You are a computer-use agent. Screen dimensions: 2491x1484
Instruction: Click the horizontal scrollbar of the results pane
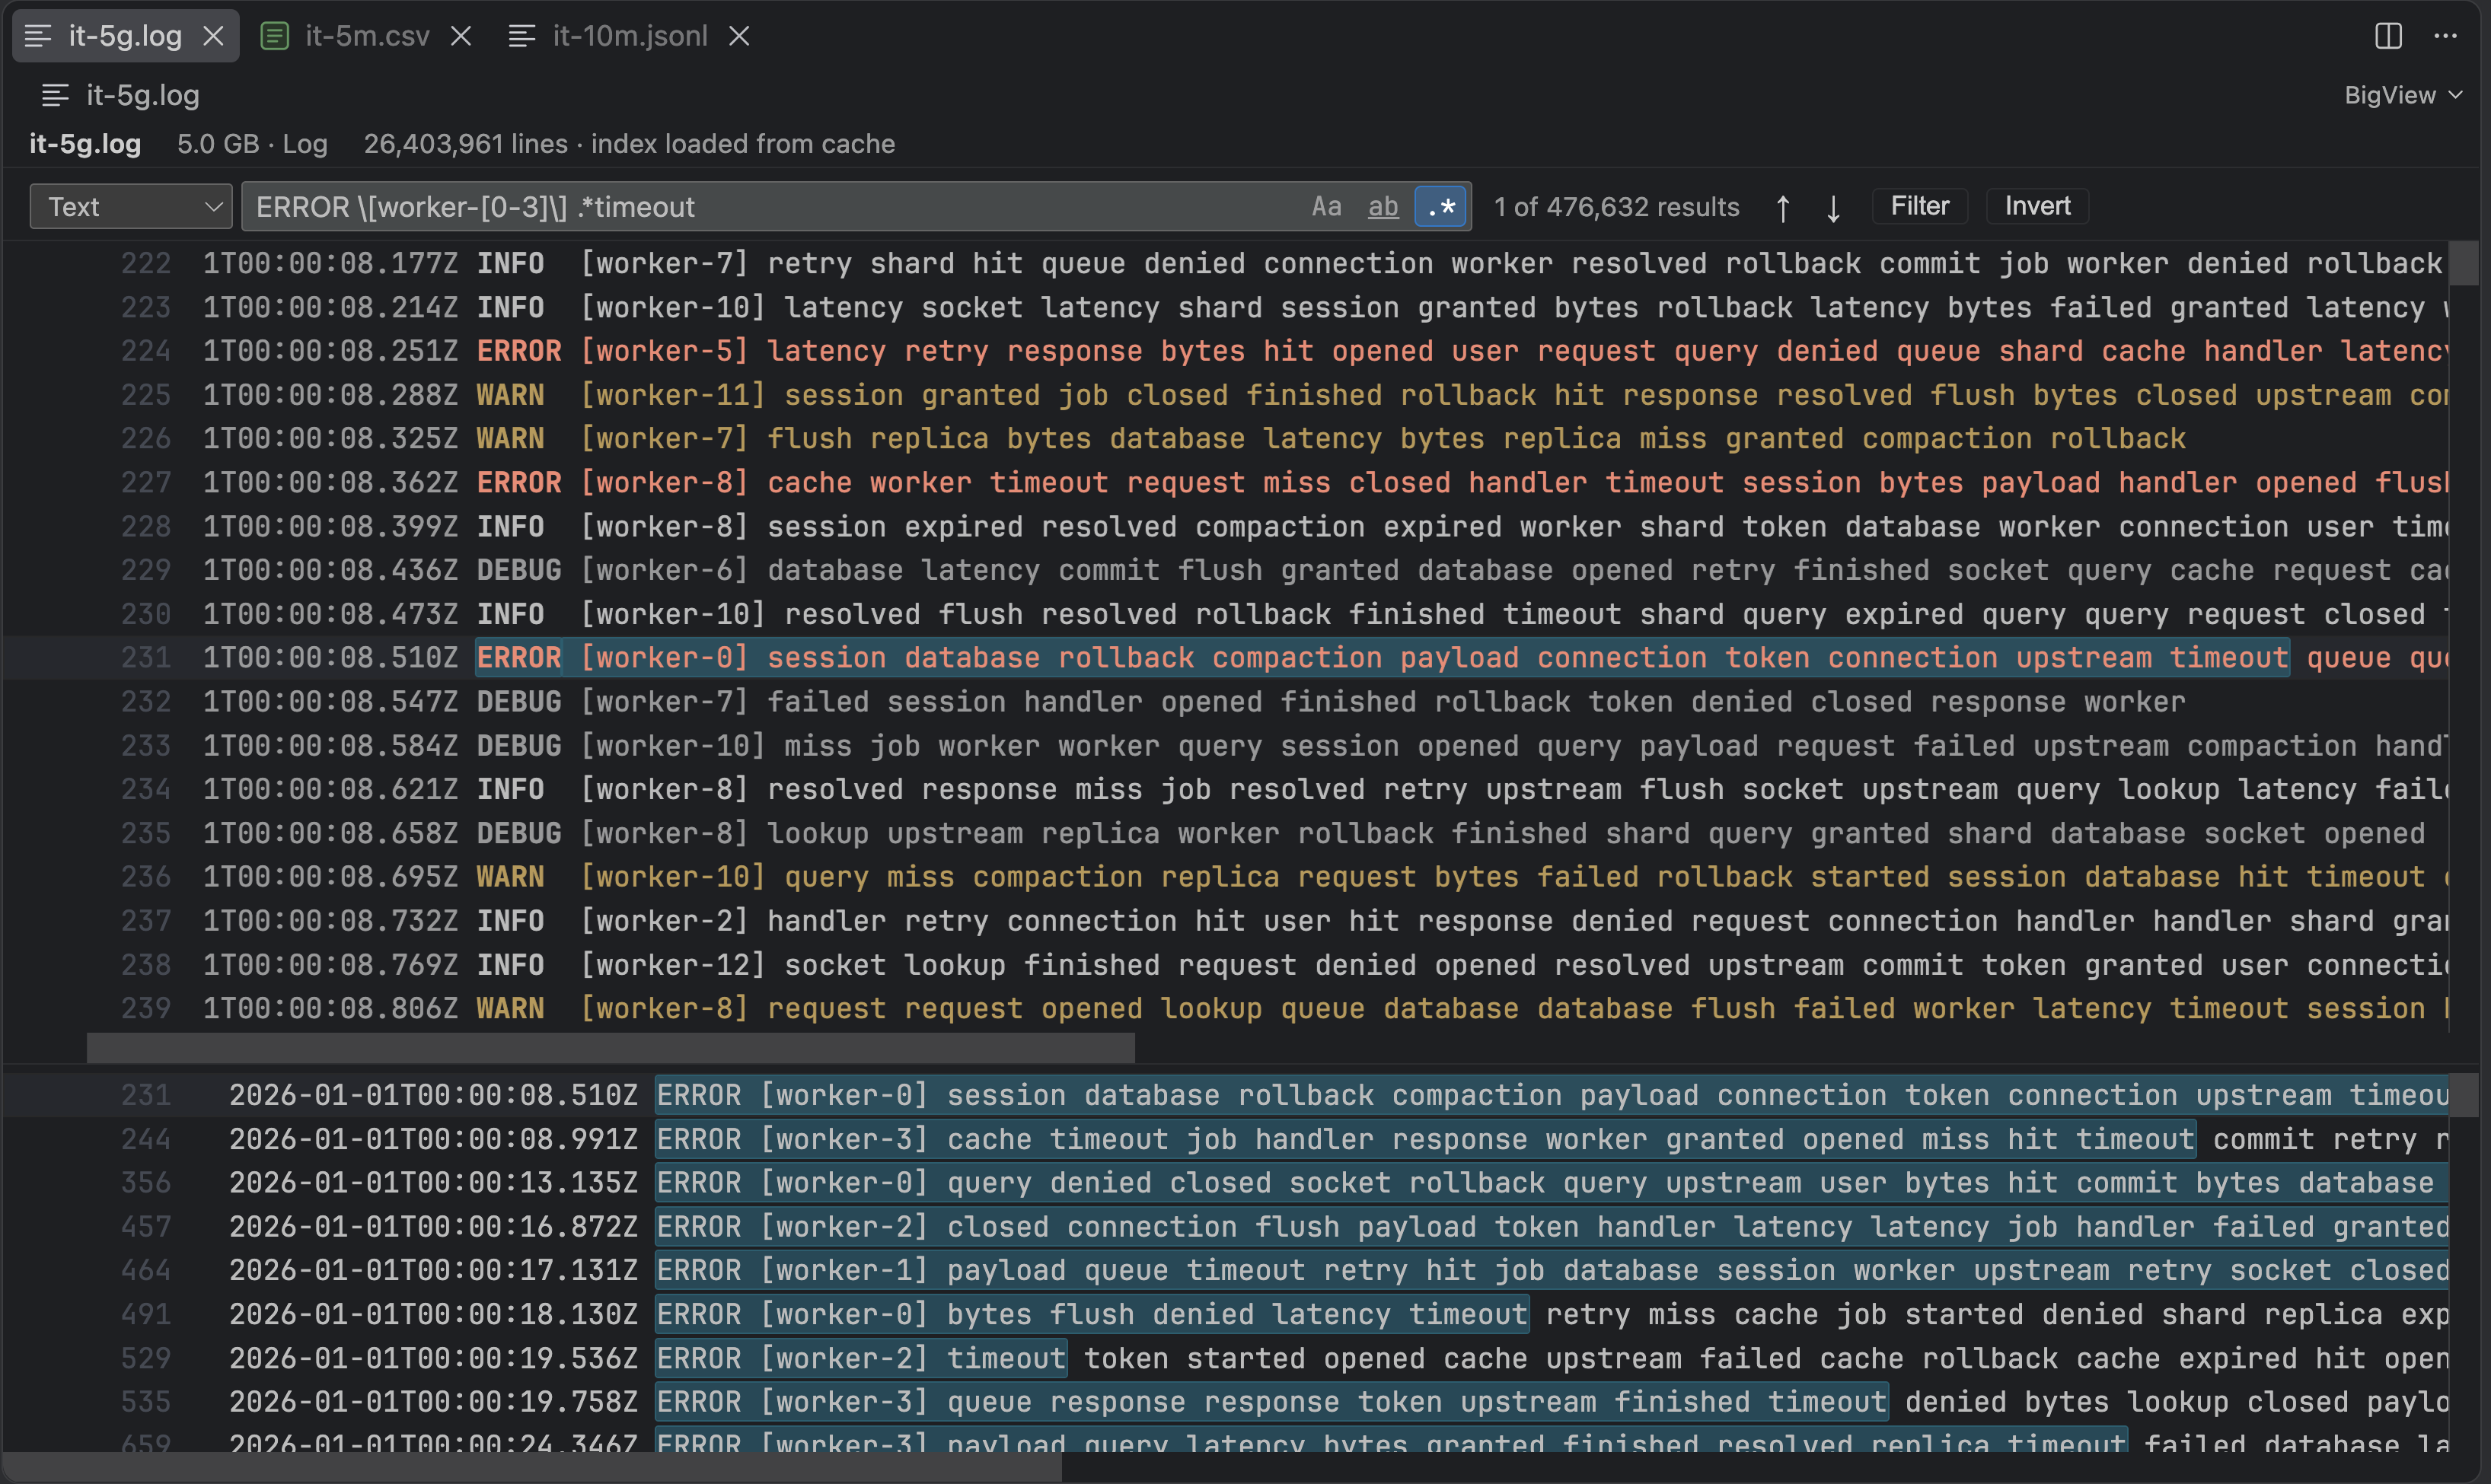point(532,1467)
